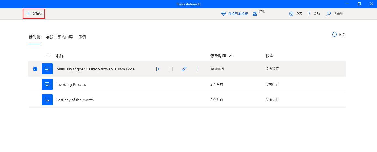Screen dimensions: 377x152
Task: Uncheck the Manually trigger Desktop flow row checkbox
Action: (35, 69)
